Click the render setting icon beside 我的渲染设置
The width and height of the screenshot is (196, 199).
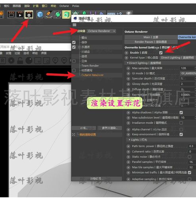74,135
